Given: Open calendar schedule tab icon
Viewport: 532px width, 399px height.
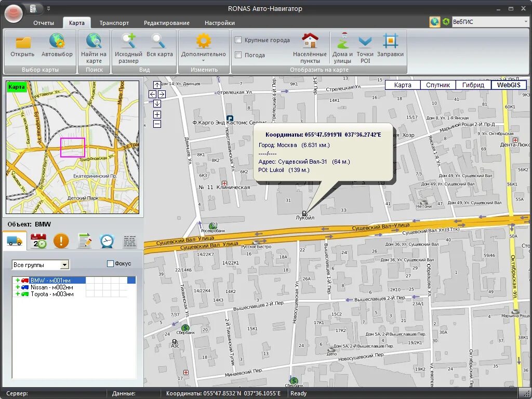Looking at the screenshot, I should click(38, 241).
